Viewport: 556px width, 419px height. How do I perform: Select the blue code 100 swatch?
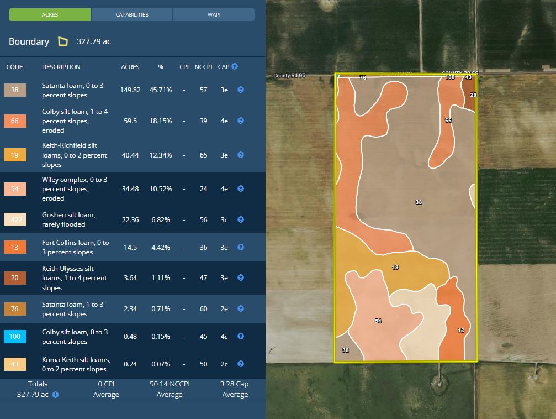pyautogui.click(x=15, y=337)
